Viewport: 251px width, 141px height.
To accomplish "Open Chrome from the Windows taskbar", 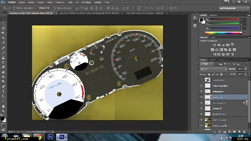I will point(39,137).
